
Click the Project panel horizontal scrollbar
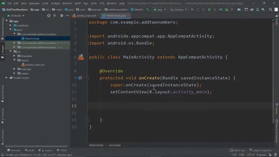tap(37, 147)
